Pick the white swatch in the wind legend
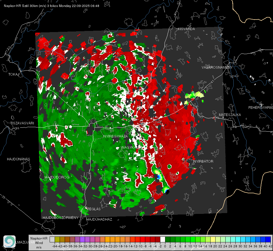 (x=163, y=240)
